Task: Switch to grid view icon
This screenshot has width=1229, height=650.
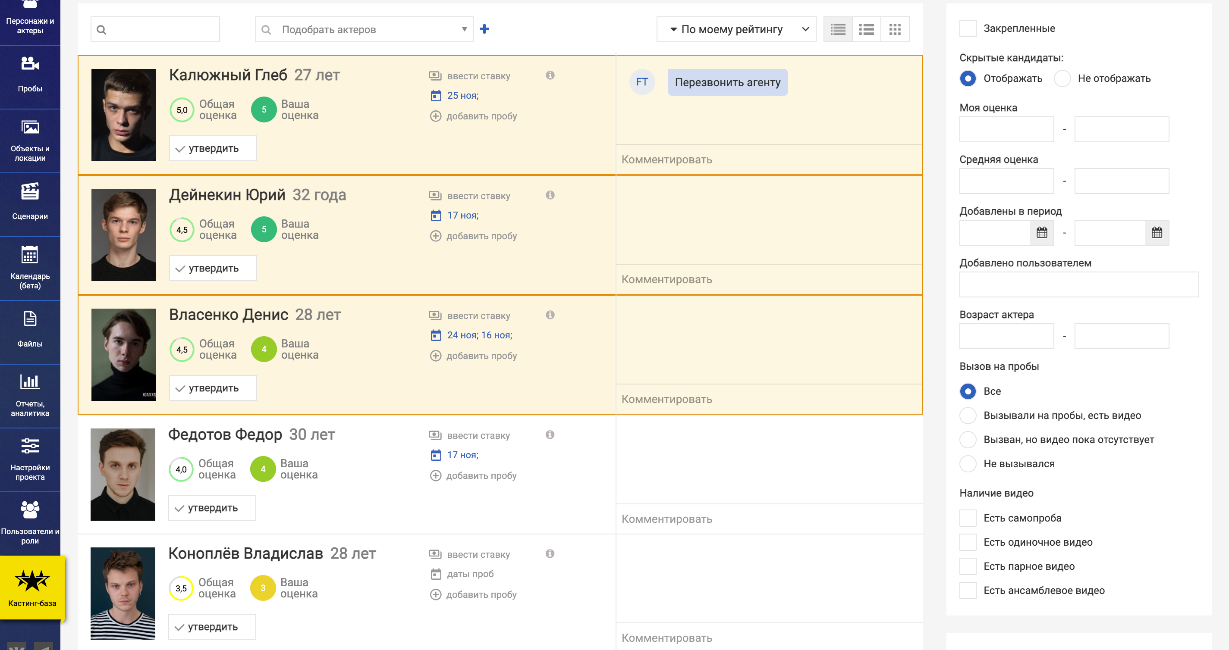Action: [x=895, y=30]
